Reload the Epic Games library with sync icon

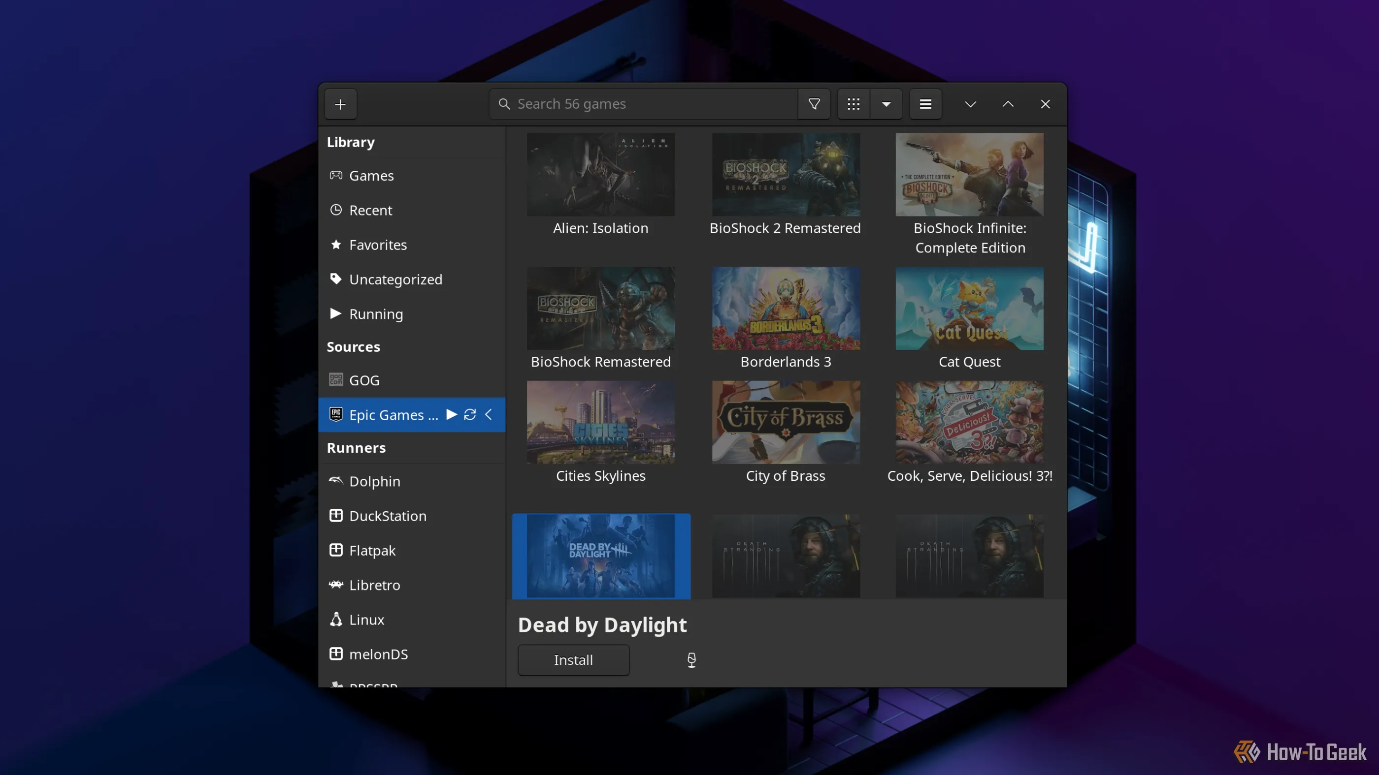469,414
